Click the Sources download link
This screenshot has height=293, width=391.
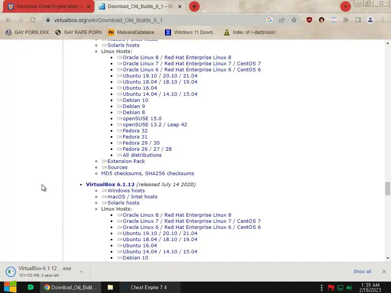(x=118, y=167)
